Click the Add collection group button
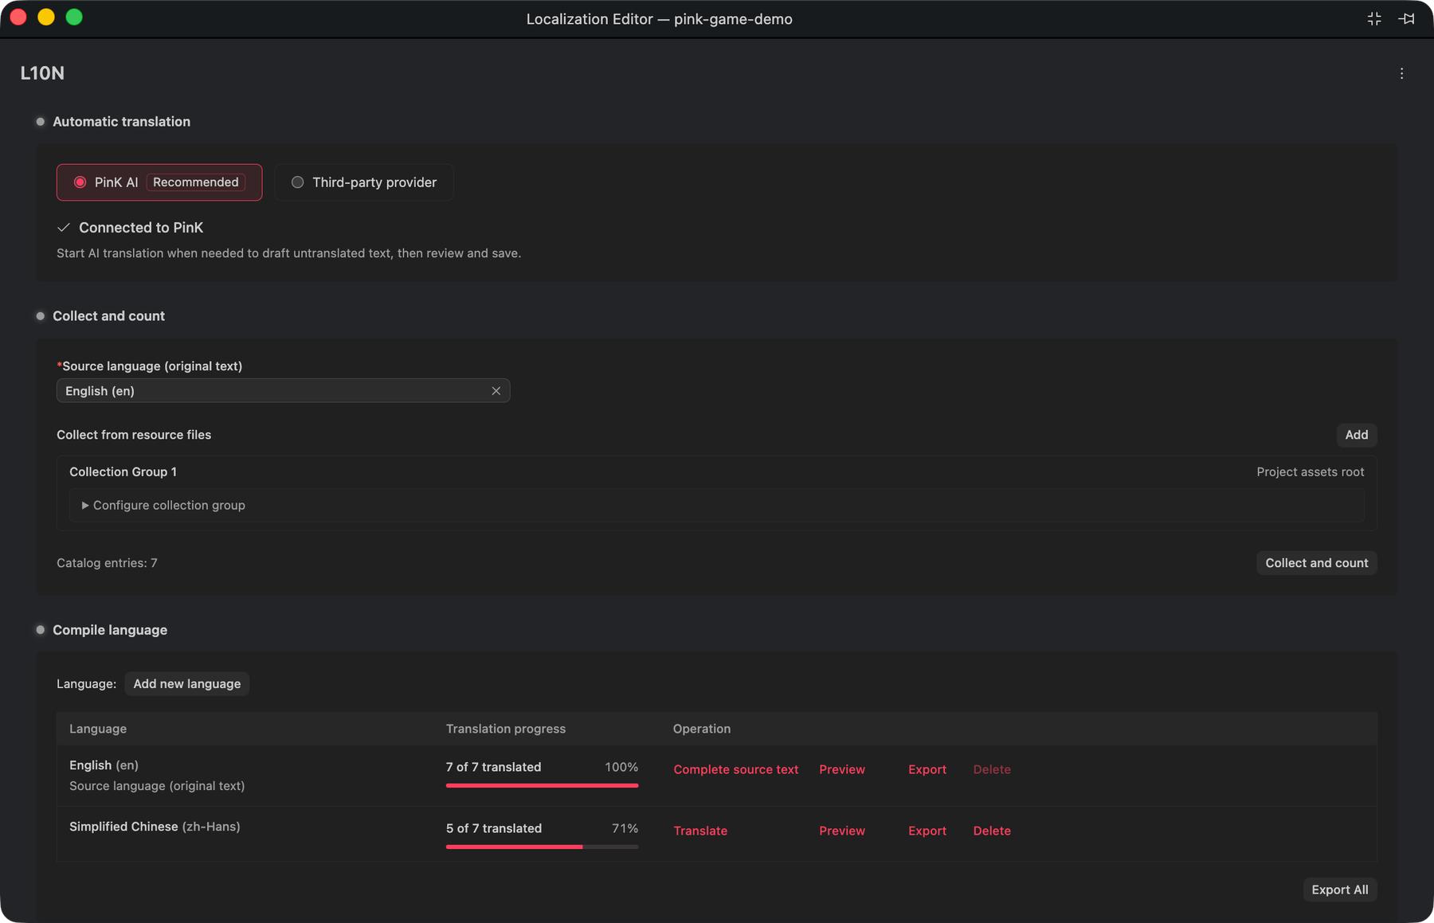The width and height of the screenshot is (1434, 923). [1356, 435]
